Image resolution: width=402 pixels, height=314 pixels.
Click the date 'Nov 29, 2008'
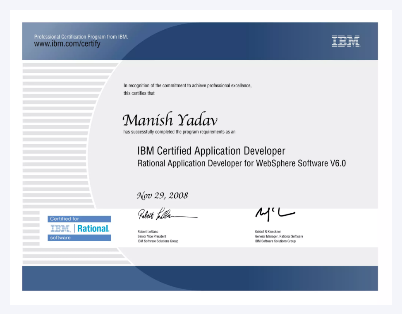163,196
